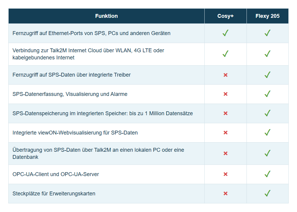The image size is (297, 212).
Task: Click the Cosy+ column header
Action: (x=225, y=16)
